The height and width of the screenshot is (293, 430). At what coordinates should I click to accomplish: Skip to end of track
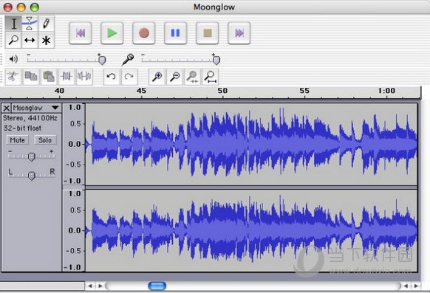(x=239, y=33)
